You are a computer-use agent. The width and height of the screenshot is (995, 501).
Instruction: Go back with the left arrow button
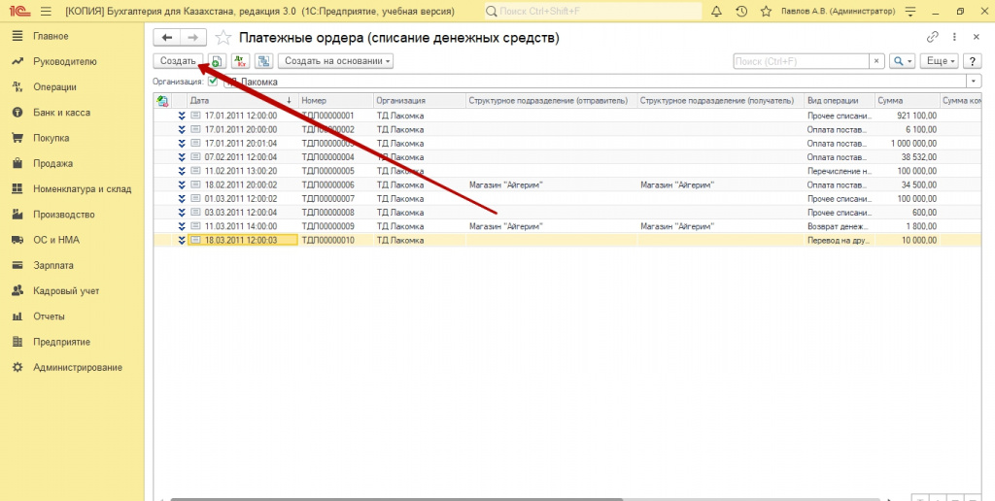[167, 38]
